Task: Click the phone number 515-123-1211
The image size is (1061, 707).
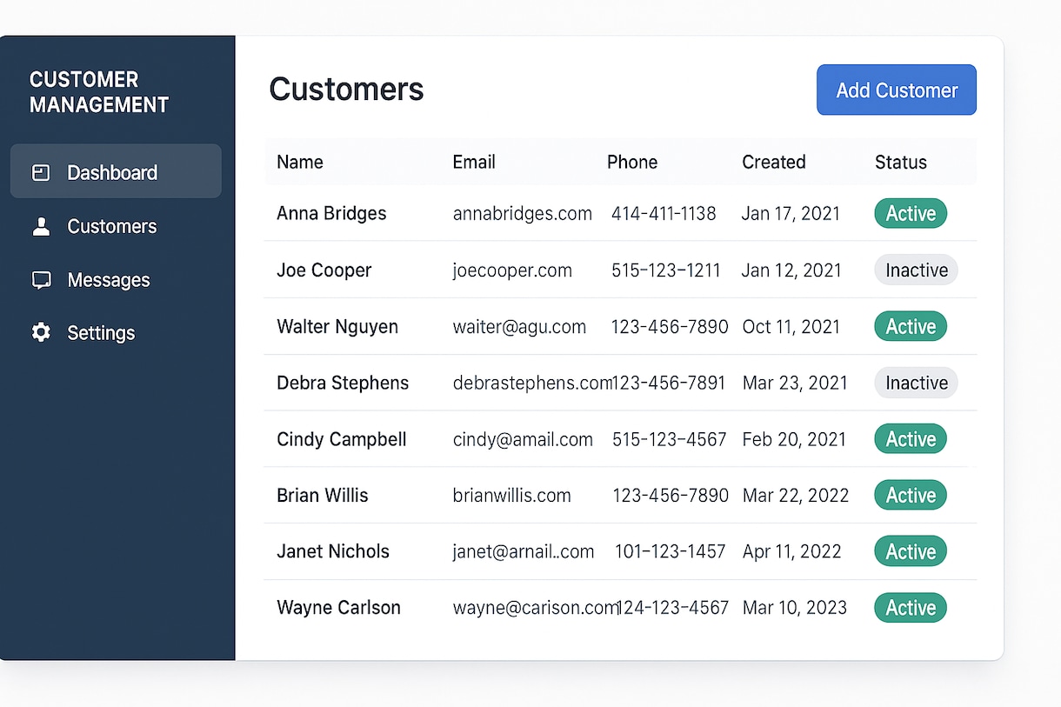Action: click(x=666, y=270)
